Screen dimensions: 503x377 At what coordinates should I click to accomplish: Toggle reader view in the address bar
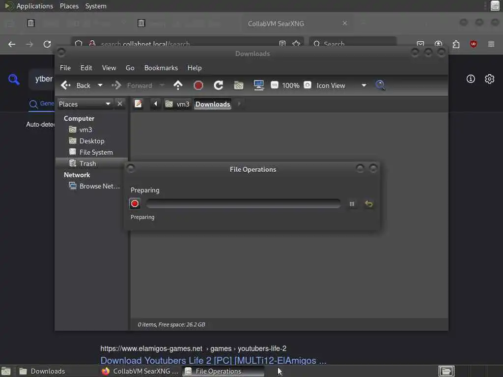[x=282, y=44]
